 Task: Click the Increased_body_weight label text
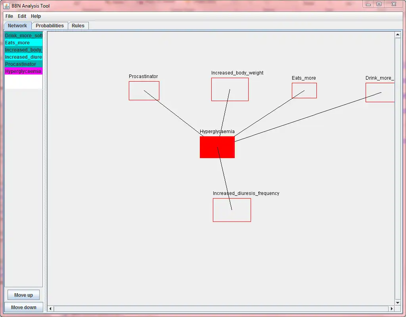[237, 73]
